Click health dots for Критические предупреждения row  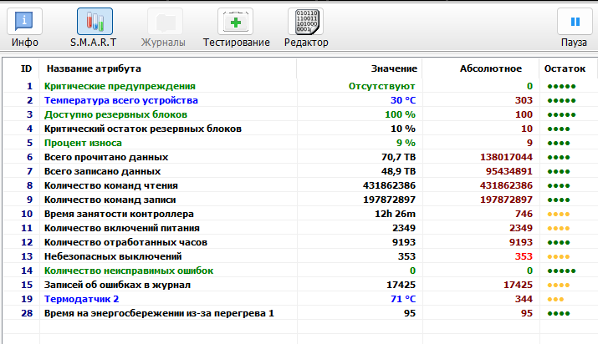click(561, 86)
